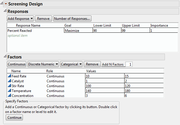Click the Continuous factor button
This screenshot has height=125, width=180.
click(x=17, y=64)
